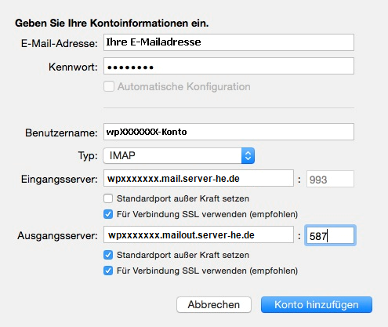Click the incoming port field showing 993
This screenshot has width=388, height=327.
click(x=330, y=179)
